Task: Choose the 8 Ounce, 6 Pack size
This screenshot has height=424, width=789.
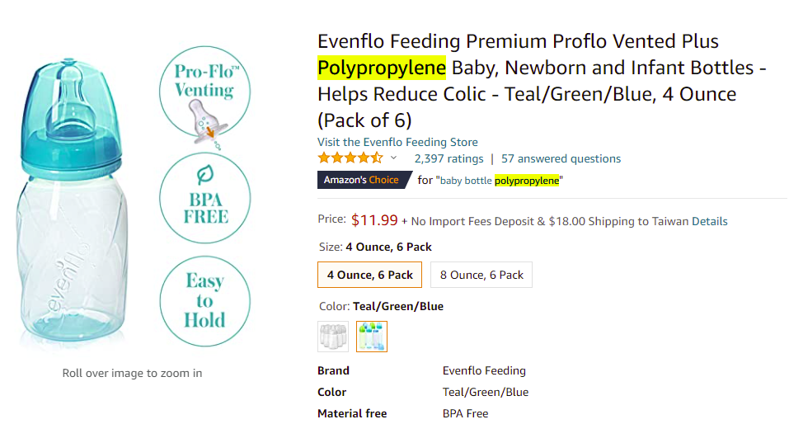Action: [x=481, y=275]
